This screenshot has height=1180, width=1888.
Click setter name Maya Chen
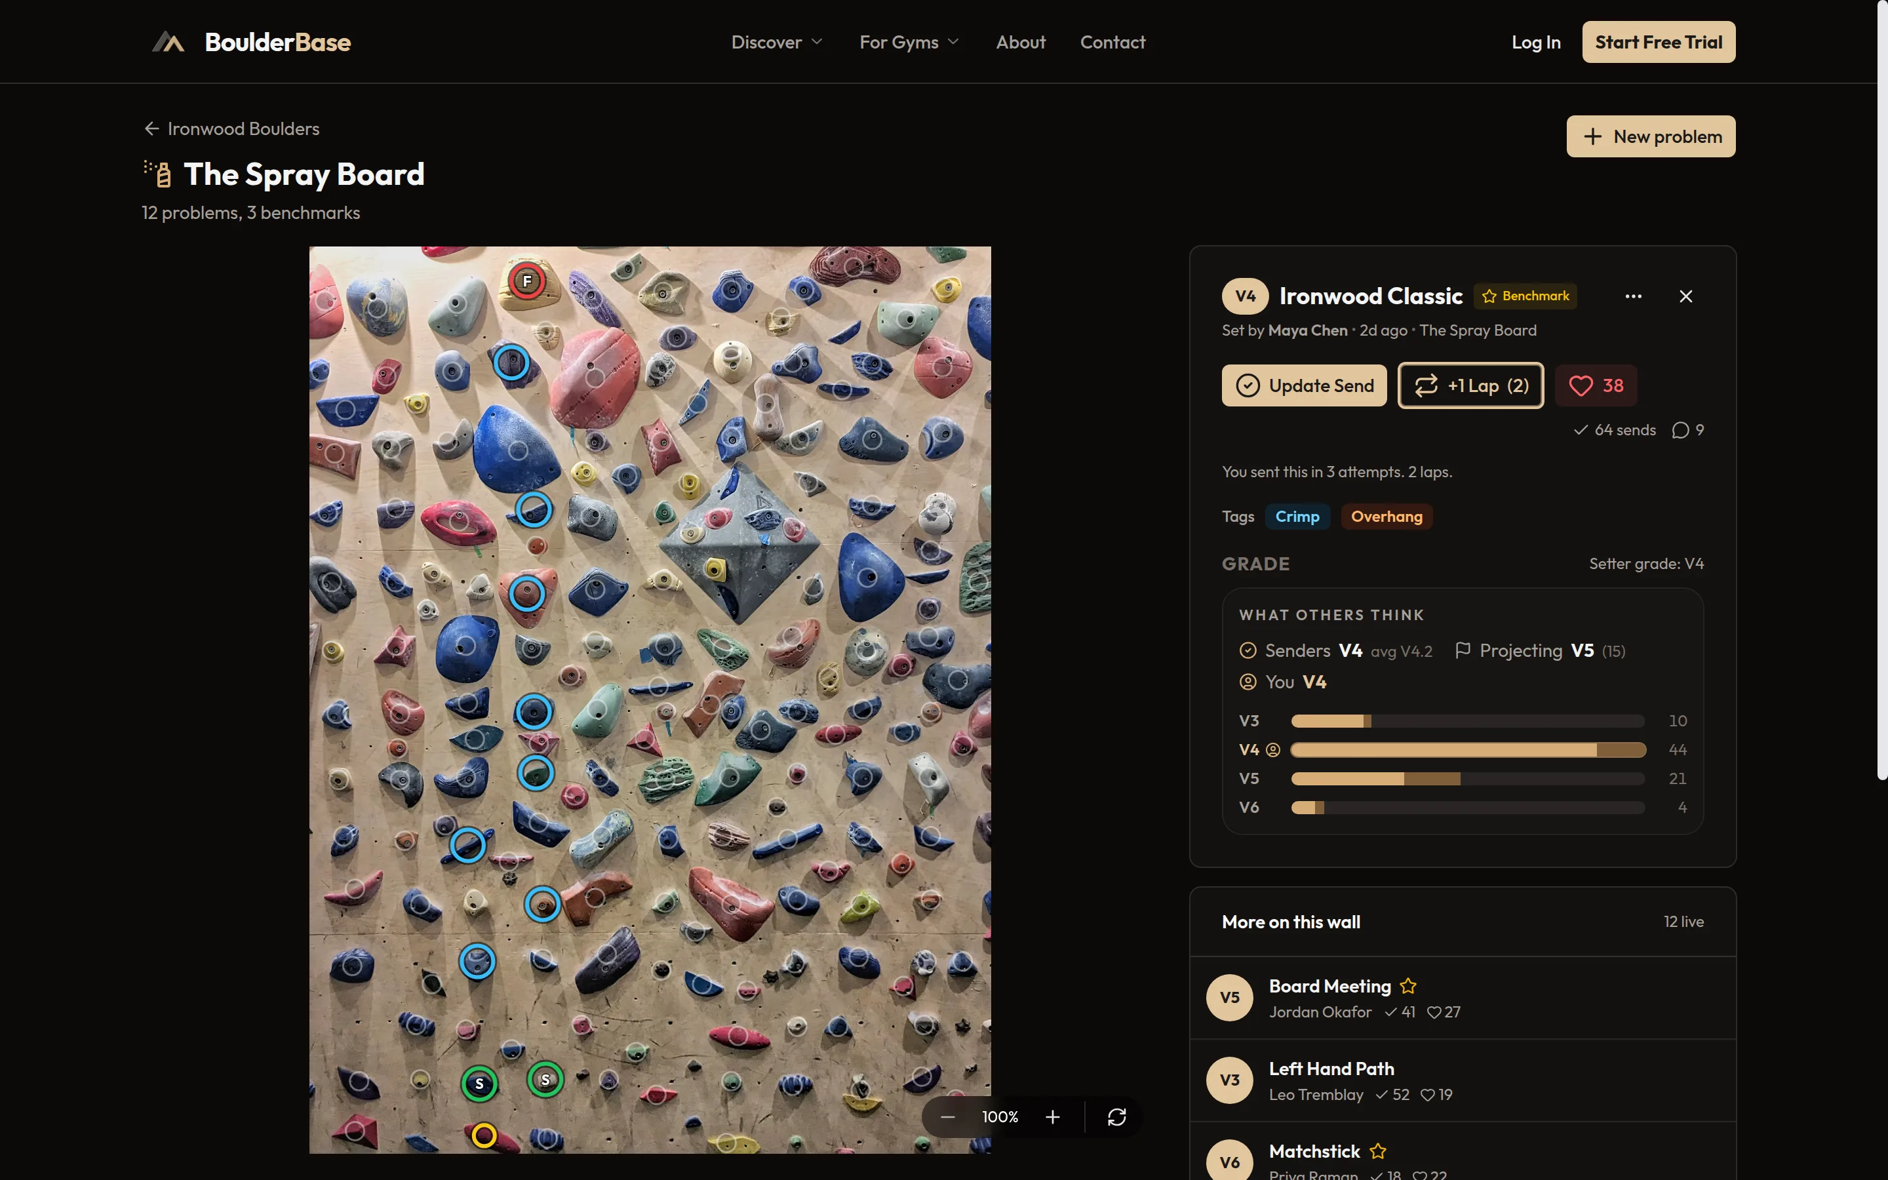point(1308,330)
